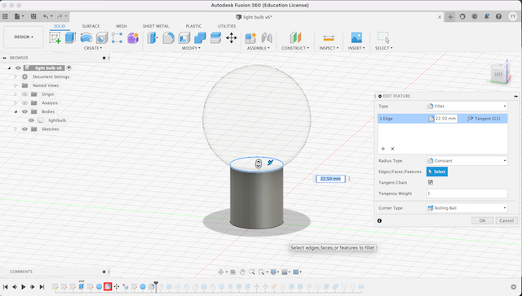Expand the Named Views node

click(15, 85)
